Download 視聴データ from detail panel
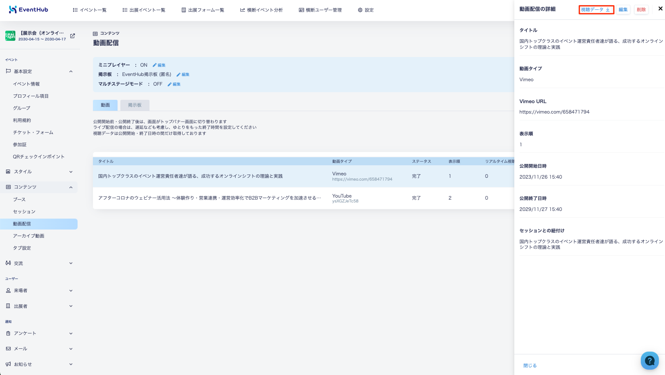 (x=596, y=10)
